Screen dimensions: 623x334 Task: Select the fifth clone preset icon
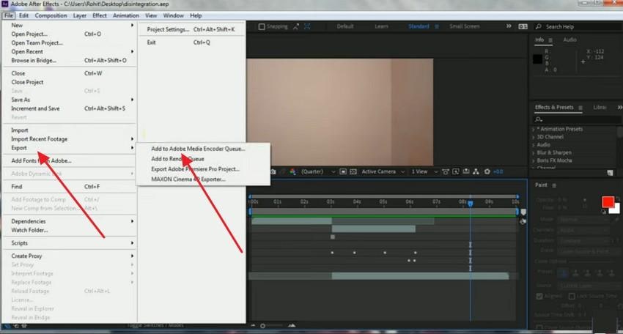[x=611, y=272]
